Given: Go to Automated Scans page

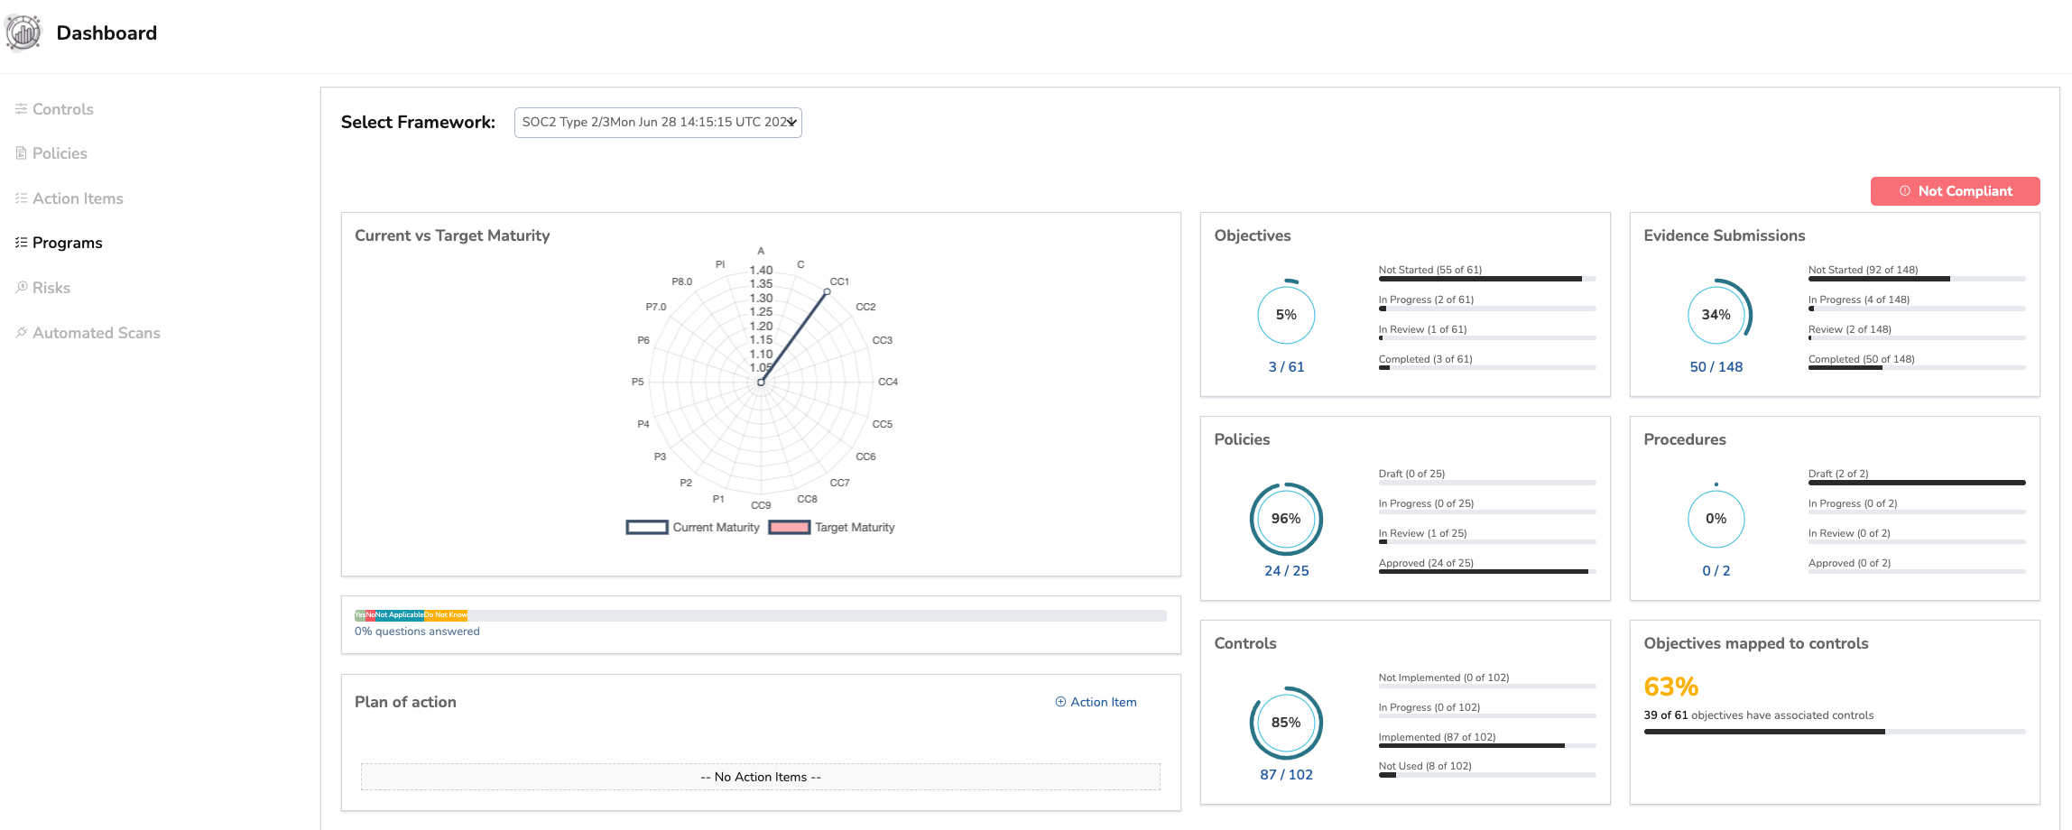Looking at the screenshot, I should tap(96, 333).
